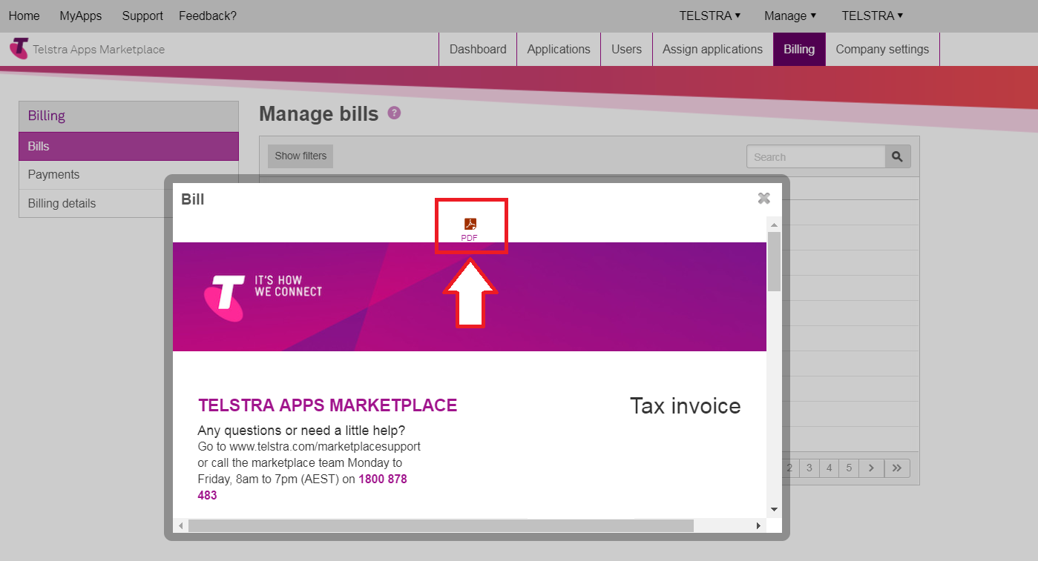Expand the rightmost TELSTRA account dropdown
Screen dimensions: 1038x561
coord(872,16)
